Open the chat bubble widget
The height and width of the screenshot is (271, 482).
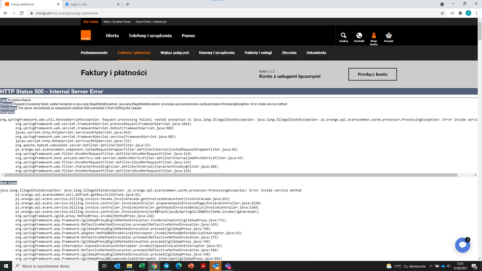pyautogui.click(x=462, y=245)
